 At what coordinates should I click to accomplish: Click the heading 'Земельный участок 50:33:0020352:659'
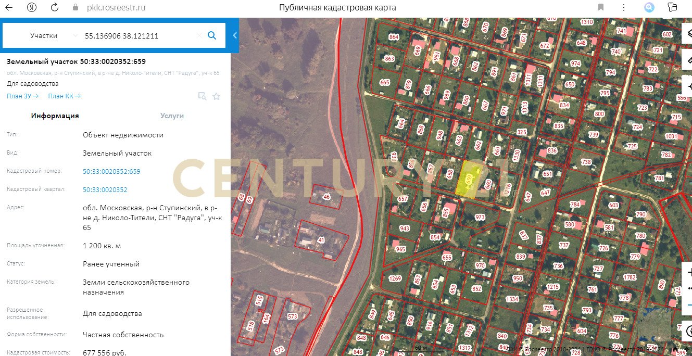tap(76, 61)
